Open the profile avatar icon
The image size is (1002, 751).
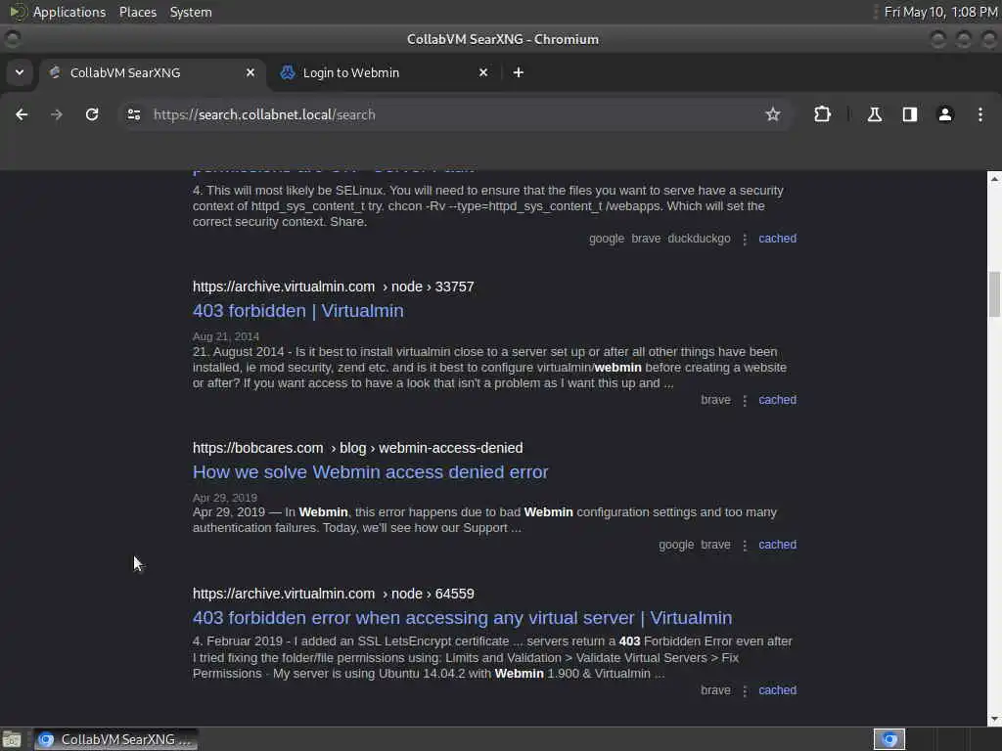point(944,114)
